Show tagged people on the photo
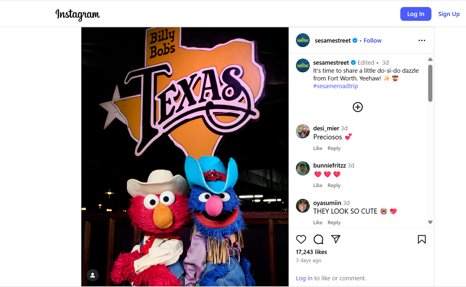The width and height of the screenshot is (466, 287). click(93, 275)
